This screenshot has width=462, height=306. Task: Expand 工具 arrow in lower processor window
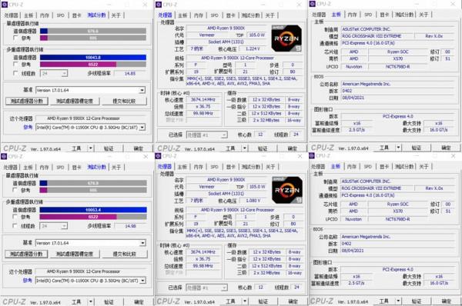(x=245, y=301)
